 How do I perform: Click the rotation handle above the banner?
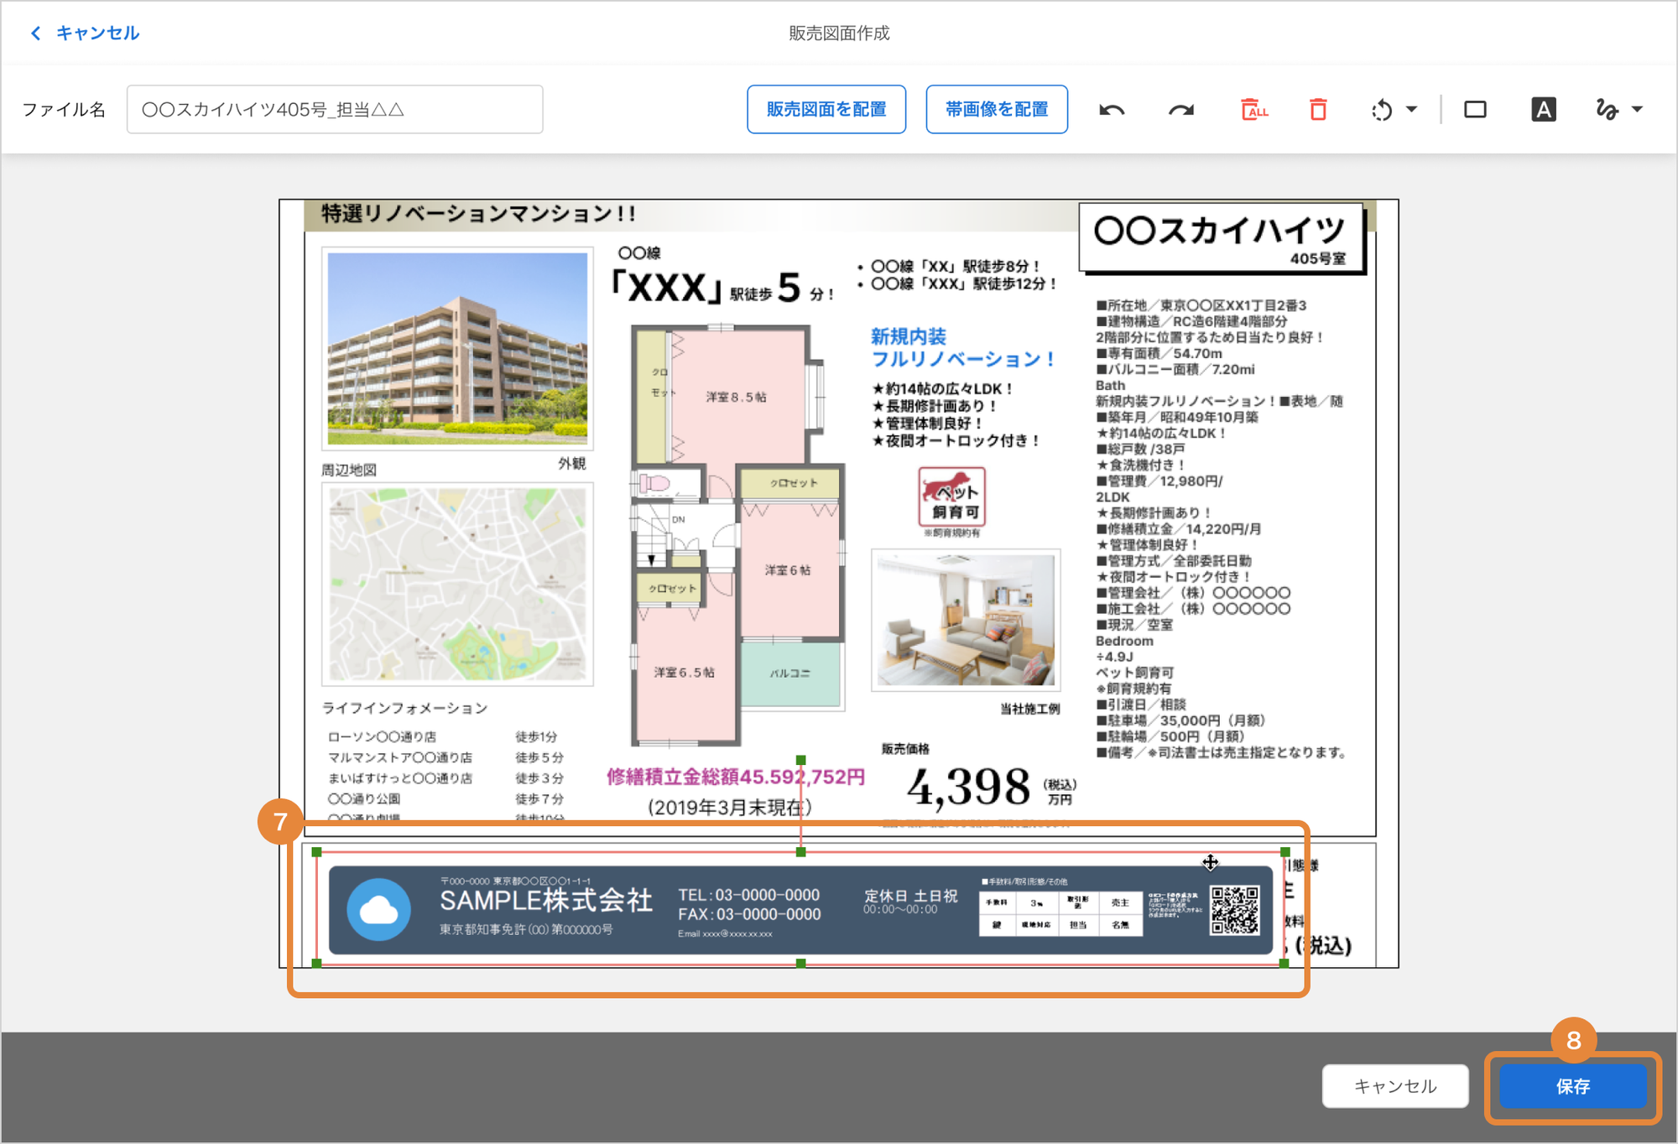pyautogui.click(x=801, y=760)
